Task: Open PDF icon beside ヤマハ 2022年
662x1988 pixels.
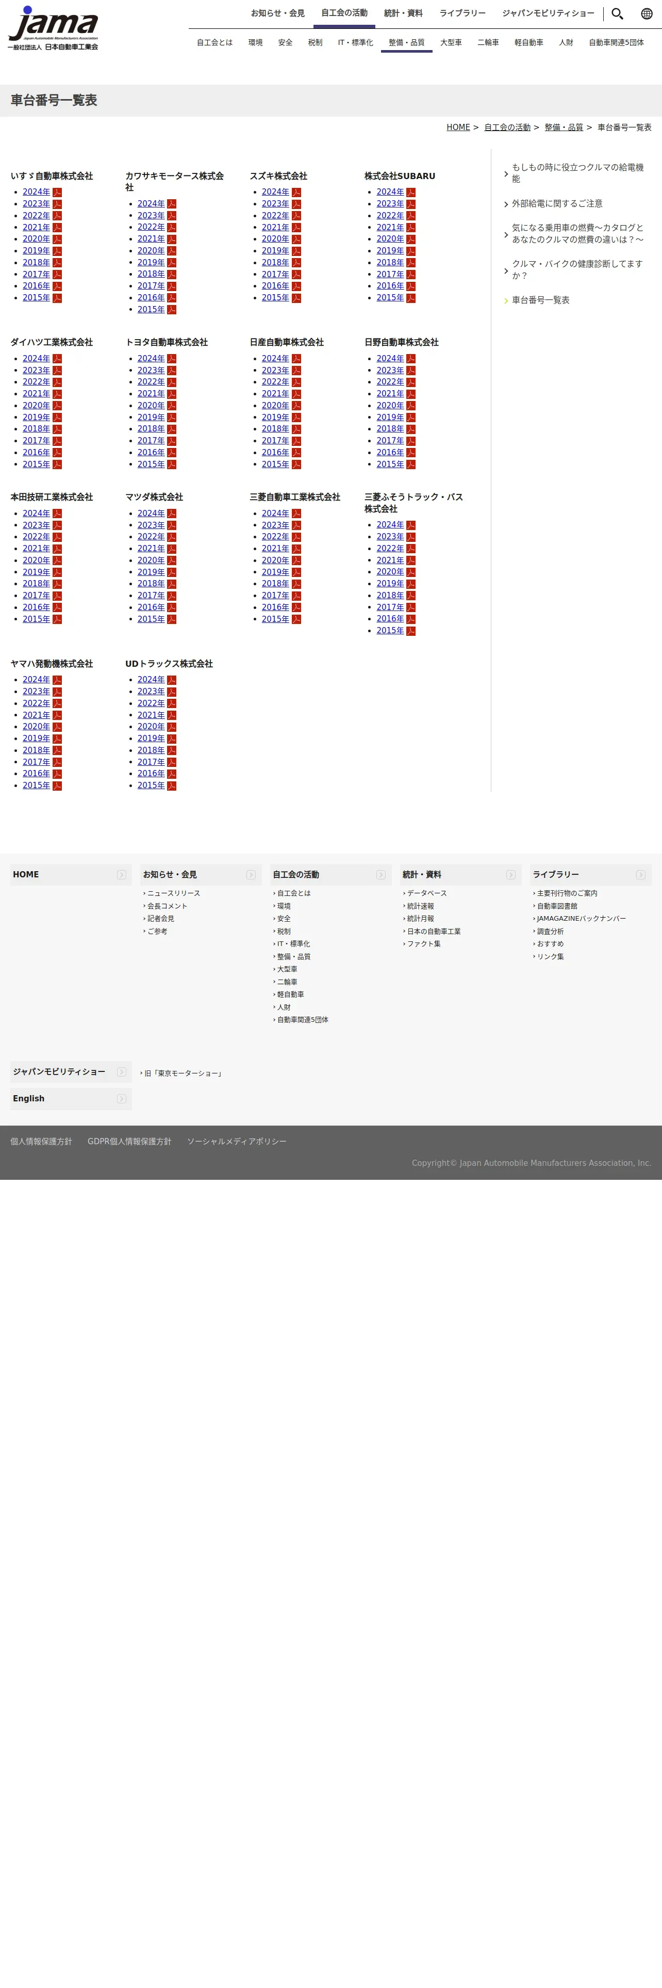Action: [57, 703]
